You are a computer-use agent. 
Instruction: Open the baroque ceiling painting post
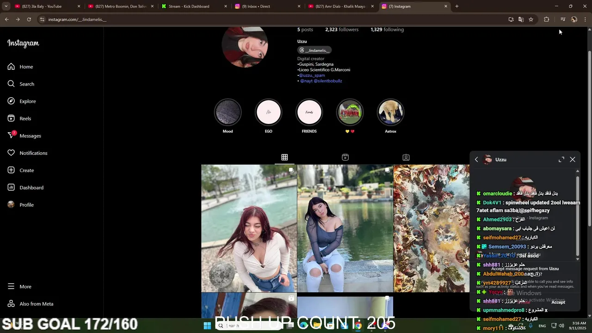pos(432,228)
